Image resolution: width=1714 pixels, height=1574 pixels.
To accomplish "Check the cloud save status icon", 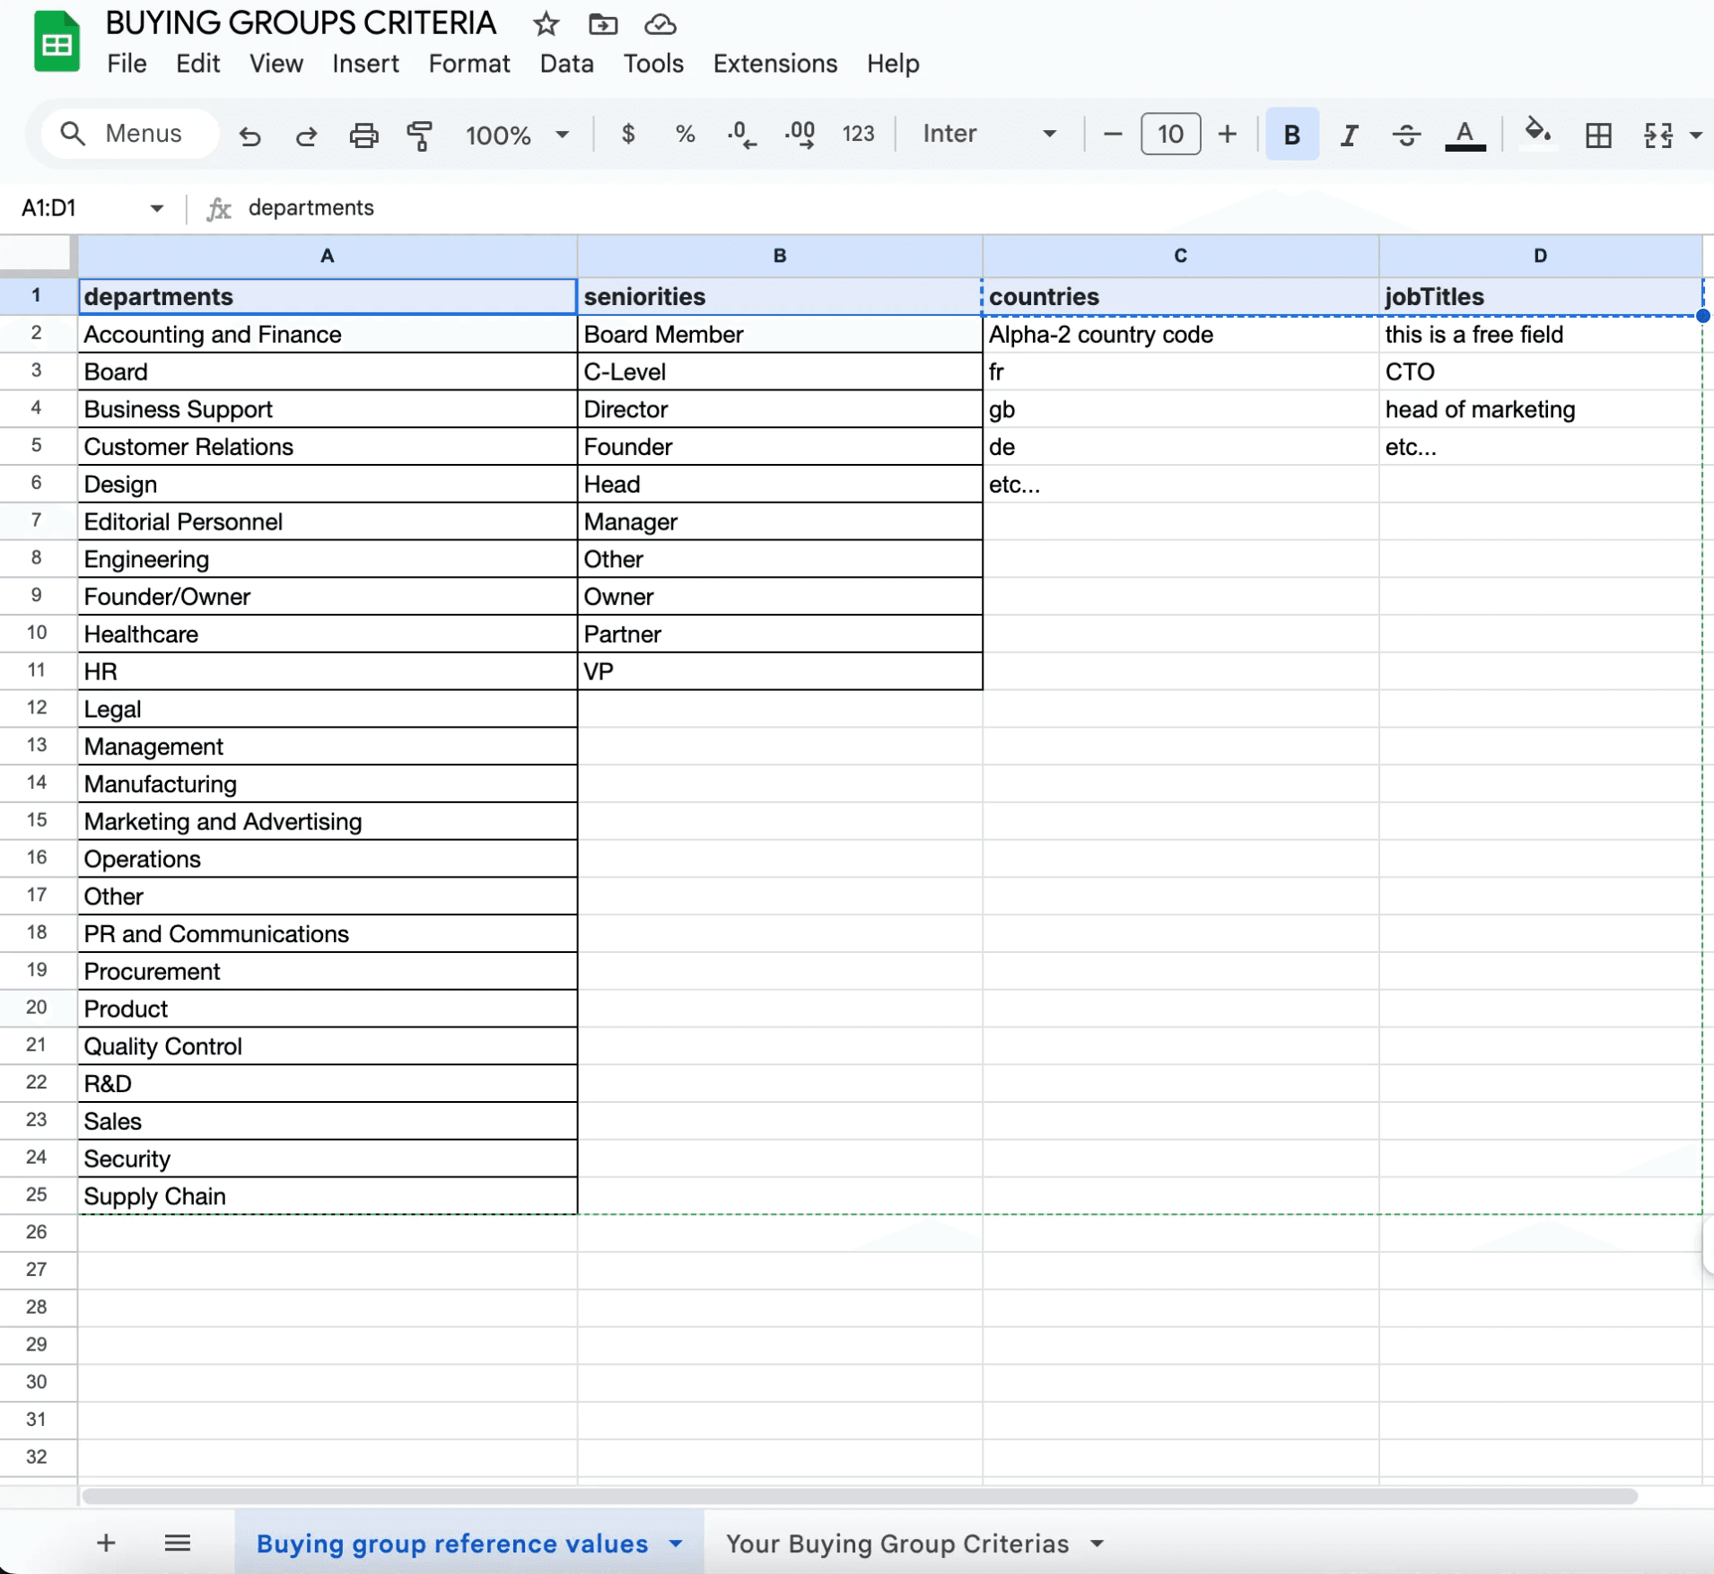I will coord(660,24).
